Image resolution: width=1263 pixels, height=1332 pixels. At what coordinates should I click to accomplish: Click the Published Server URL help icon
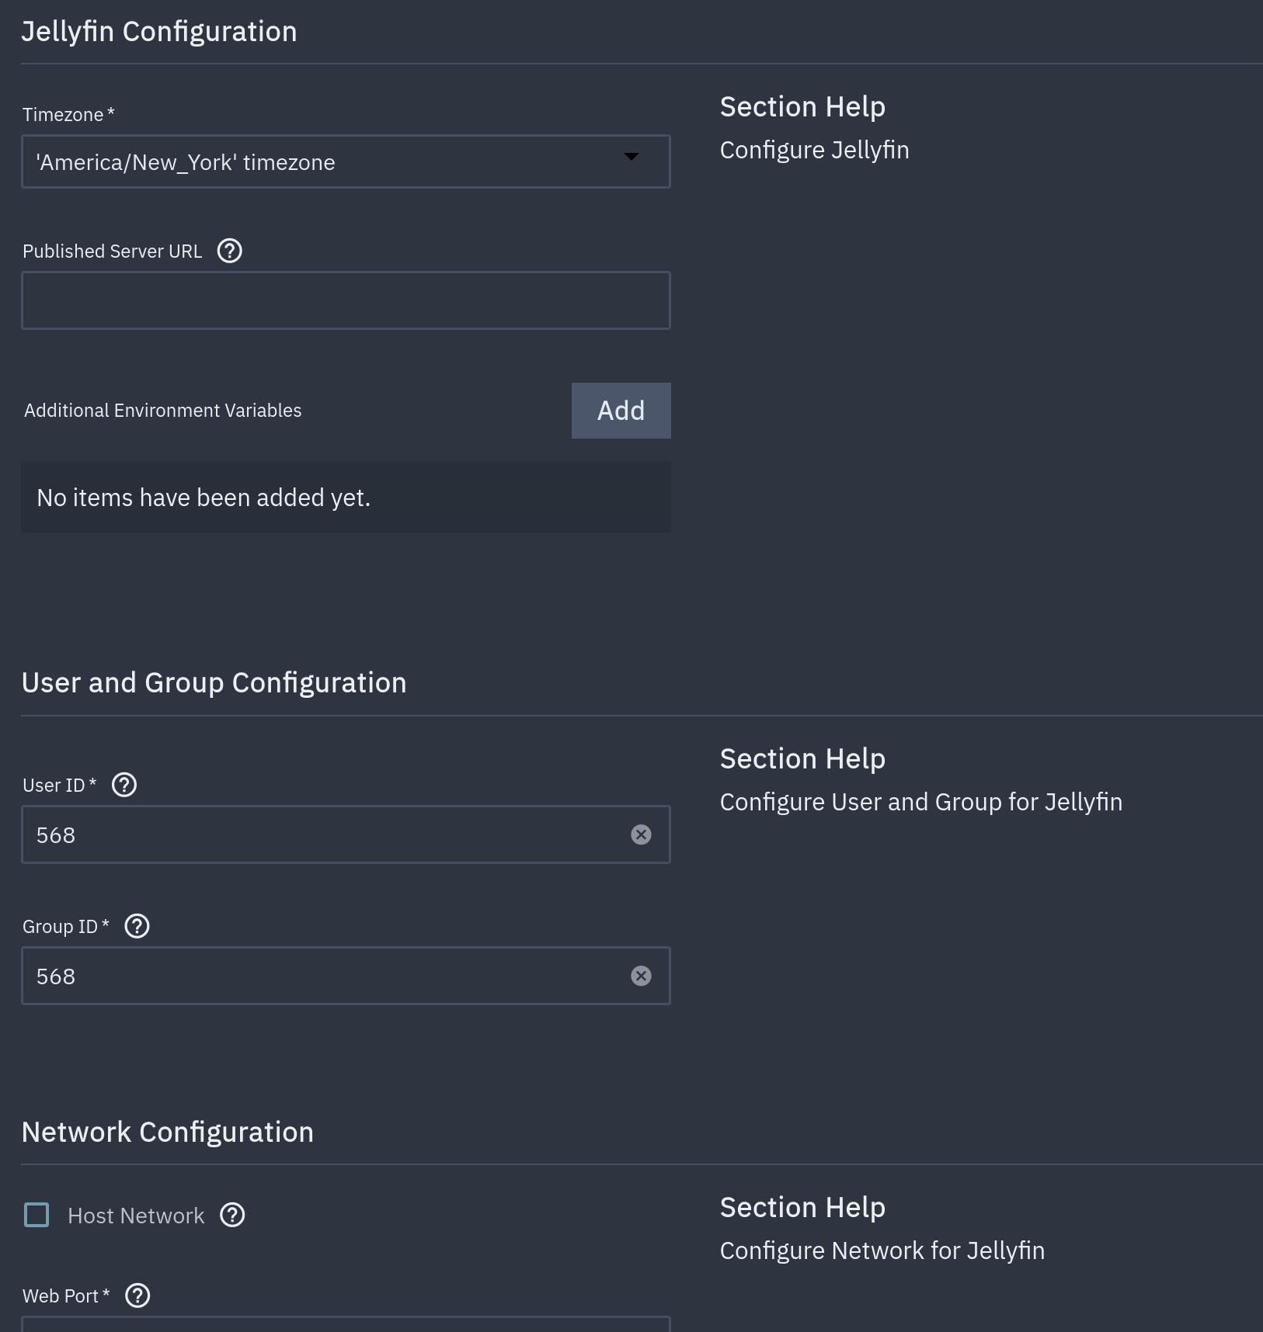tap(229, 251)
